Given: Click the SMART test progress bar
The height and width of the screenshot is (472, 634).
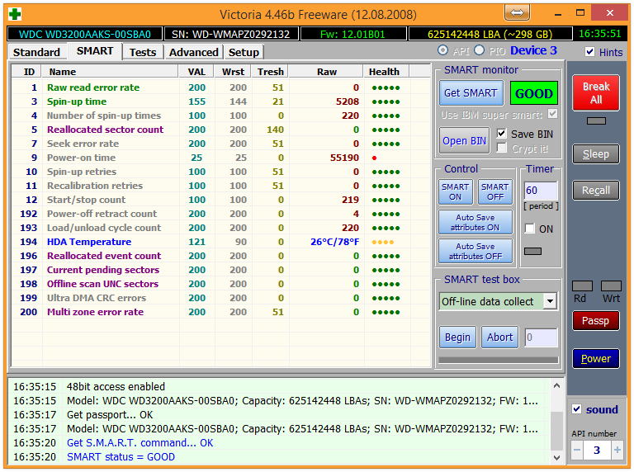Looking at the screenshot, I should coord(499,360).
